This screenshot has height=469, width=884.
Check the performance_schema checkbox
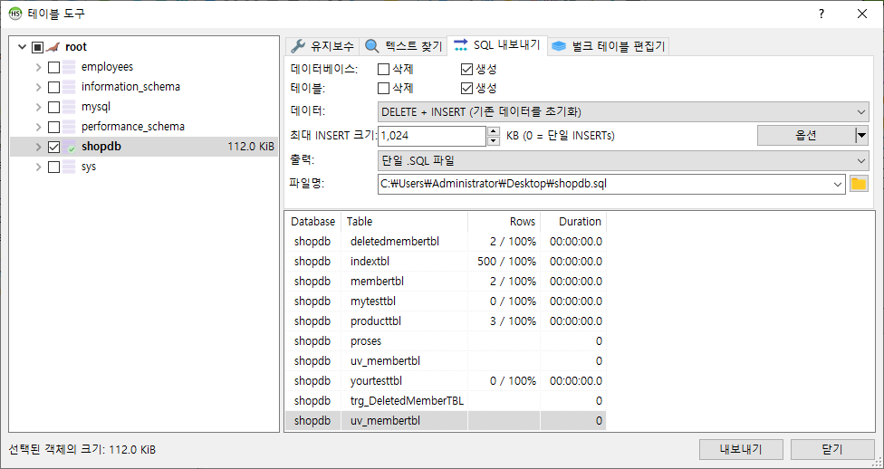click(53, 128)
